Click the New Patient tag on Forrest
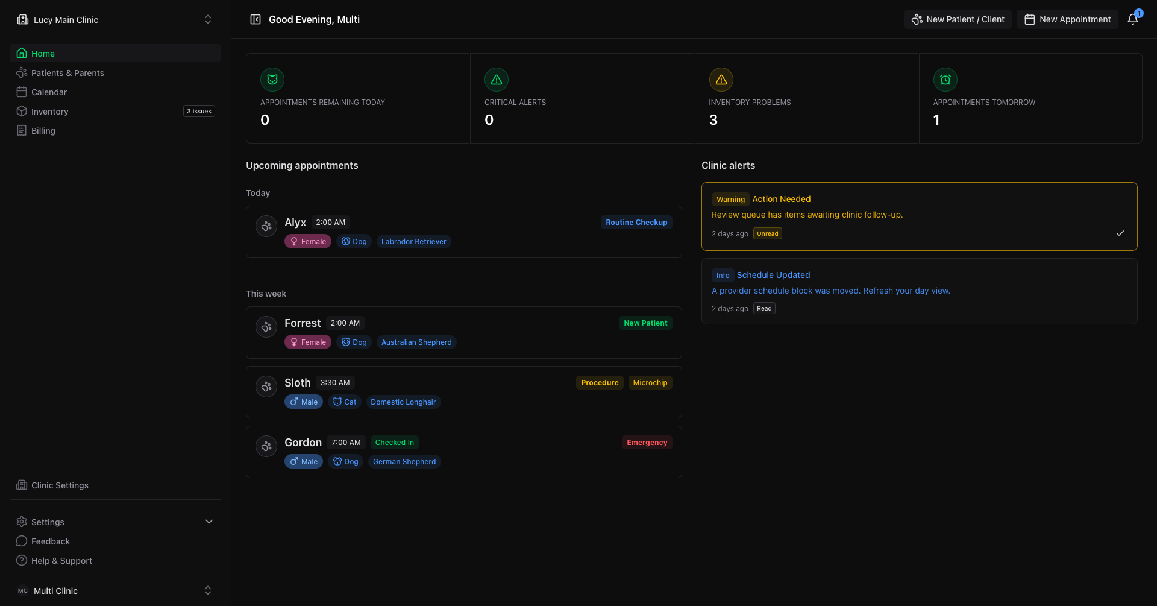1157x606 pixels. pyautogui.click(x=645, y=323)
